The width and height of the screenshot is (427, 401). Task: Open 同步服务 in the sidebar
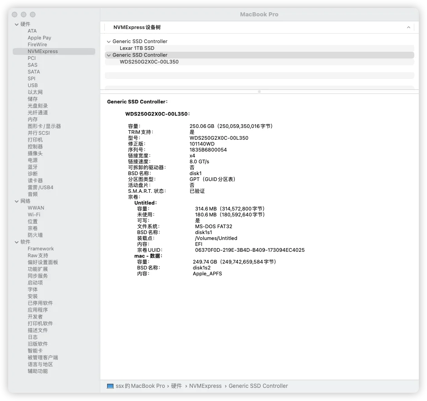tap(38, 276)
